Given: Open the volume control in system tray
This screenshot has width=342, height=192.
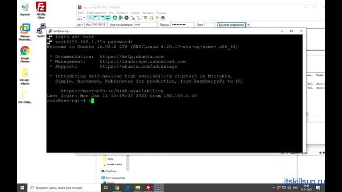Looking at the screenshot, I should (x=289, y=188).
